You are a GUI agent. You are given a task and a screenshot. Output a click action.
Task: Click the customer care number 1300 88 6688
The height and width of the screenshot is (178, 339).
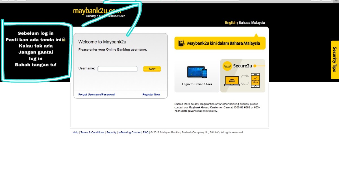242,107
